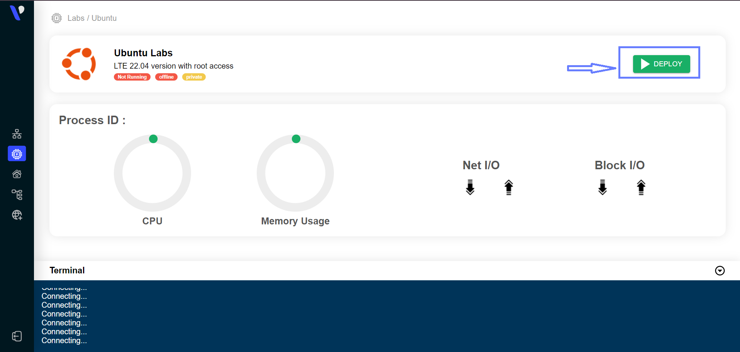Image resolution: width=740 pixels, height=352 pixels.
Task: Click the private visibility badge
Action: pyautogui.click(x=194, y=77)
